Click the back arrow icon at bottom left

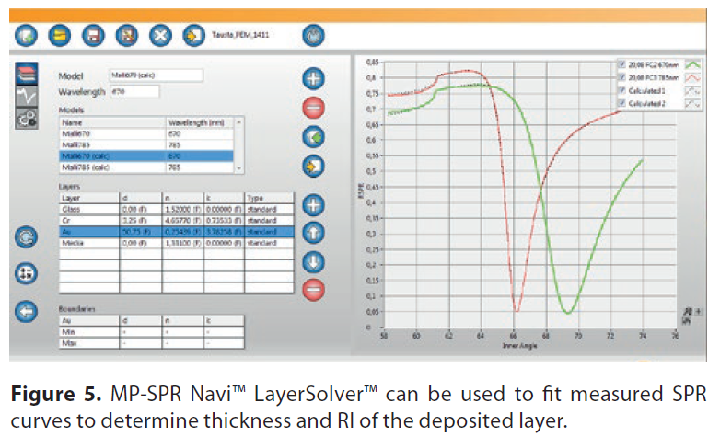click(27, 311)
